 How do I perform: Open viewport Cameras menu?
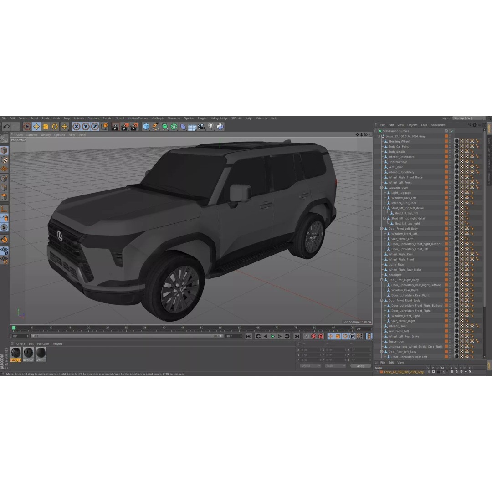click(32, 135)
